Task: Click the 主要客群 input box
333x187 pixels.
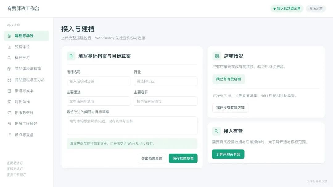Action: point(166,101)
